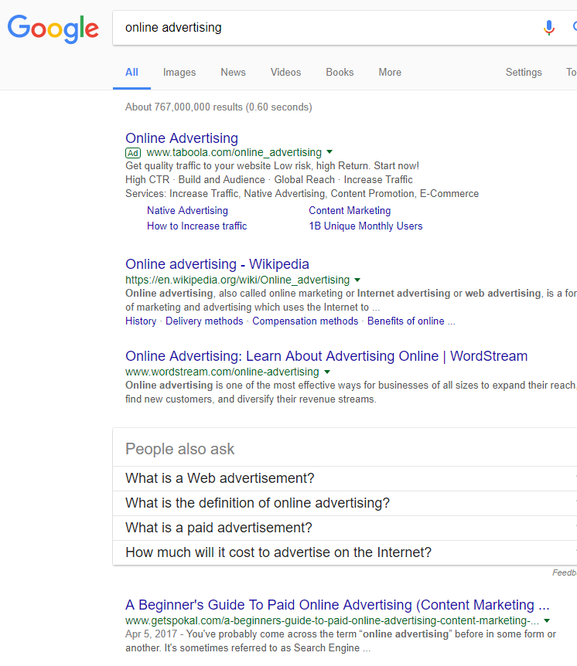This screenshot has width=577, height=666.
Task: Open the Wikipedia URL dropdown arrow
Action: pyautogui.click(x=357, y=280)
